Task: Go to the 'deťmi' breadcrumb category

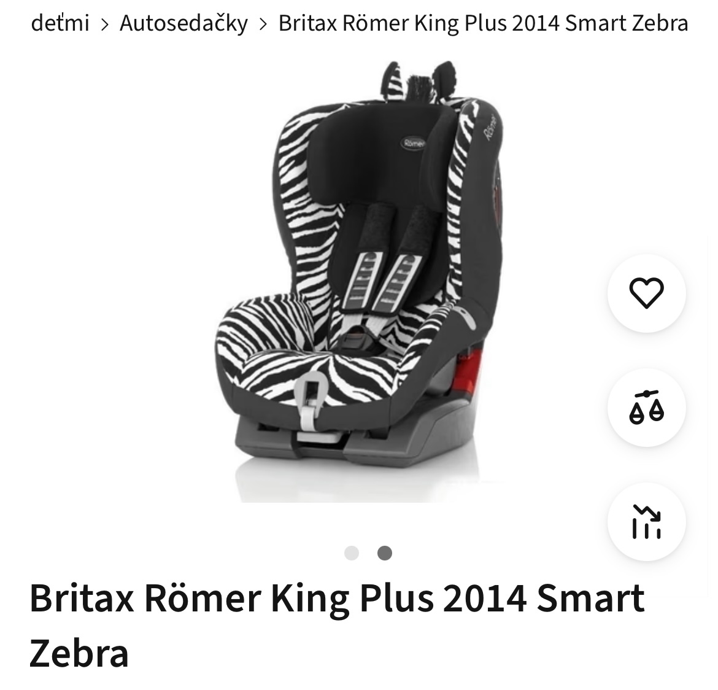Action: click(x=60, y=23)
